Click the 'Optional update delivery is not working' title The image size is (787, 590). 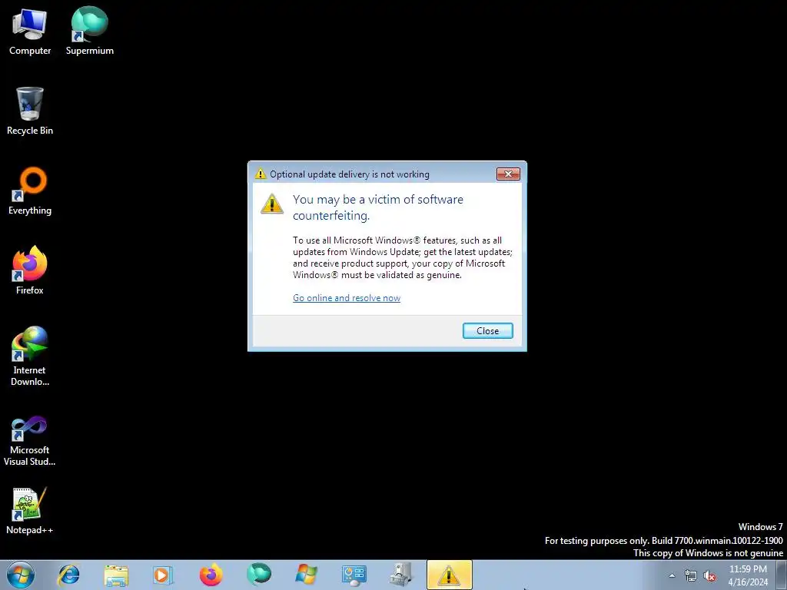(x=350, y=174)
